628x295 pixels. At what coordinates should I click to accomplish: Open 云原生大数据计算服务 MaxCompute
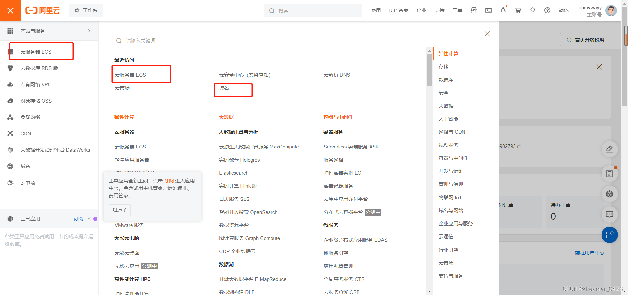tap(259, 147)
